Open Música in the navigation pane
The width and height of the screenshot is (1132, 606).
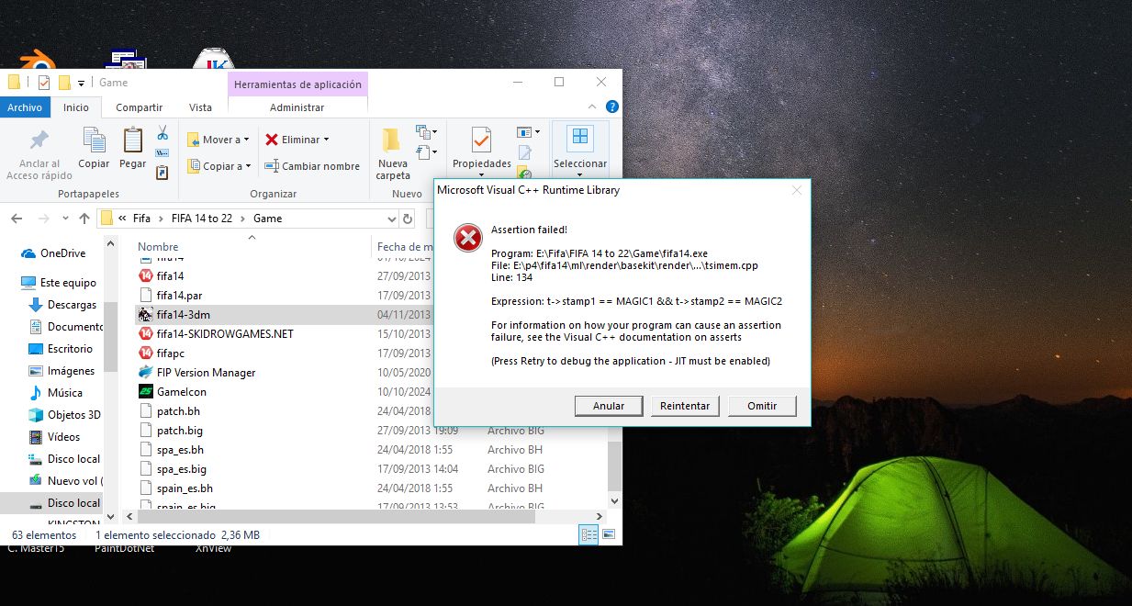coord(58,393)
